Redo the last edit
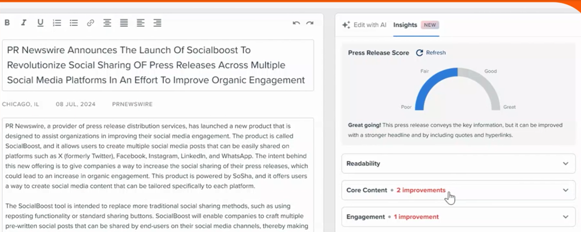This screenshot has width=581, height=232. (310, 23)
